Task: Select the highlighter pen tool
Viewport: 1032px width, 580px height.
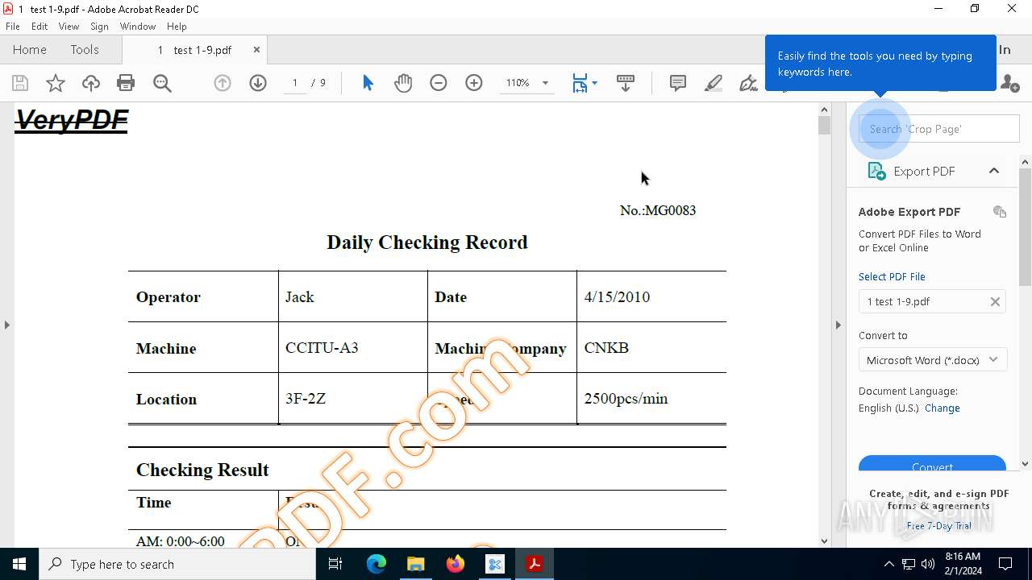Action: click(714, 83)
